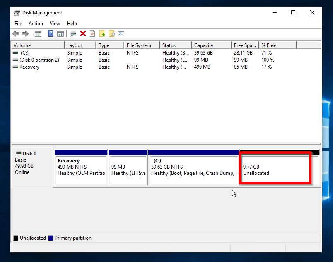Click the checkmark page Properties icon
Viewport: 333px width, 262px height.
coord(92,34)
